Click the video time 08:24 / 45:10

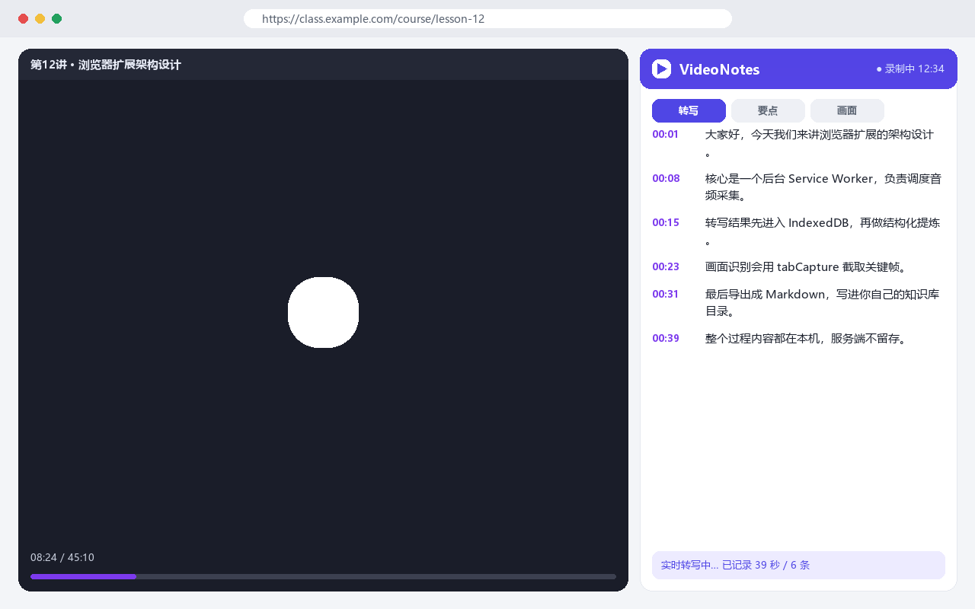(x=62, y=557)
